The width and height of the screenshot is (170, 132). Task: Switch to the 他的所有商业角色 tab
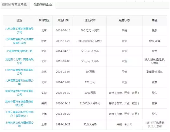pyautogui.click(x=14, y=4)
